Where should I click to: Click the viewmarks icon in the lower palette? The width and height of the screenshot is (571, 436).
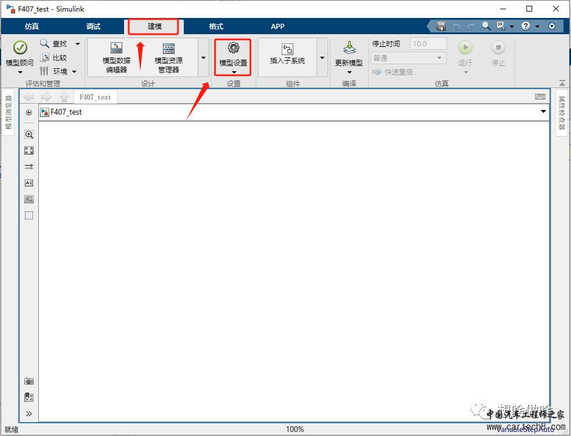(29, 397)
